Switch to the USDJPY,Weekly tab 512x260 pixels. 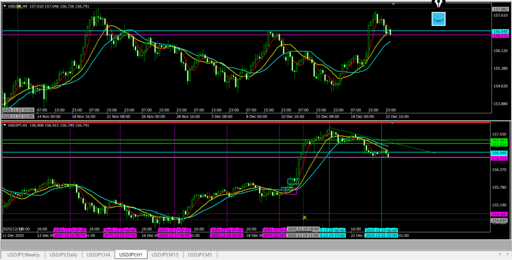pyautogui.click(x=23, y=255)
